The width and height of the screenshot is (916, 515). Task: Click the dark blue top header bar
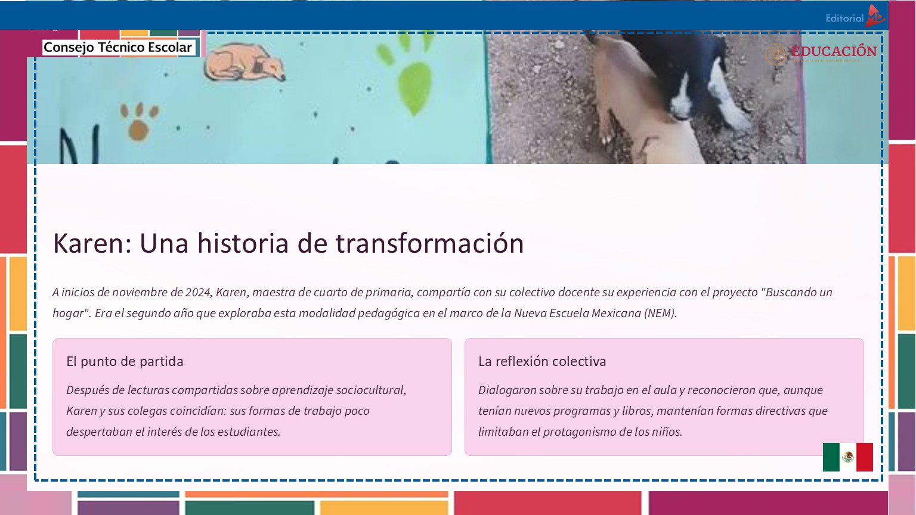click(x=417, y=15)
